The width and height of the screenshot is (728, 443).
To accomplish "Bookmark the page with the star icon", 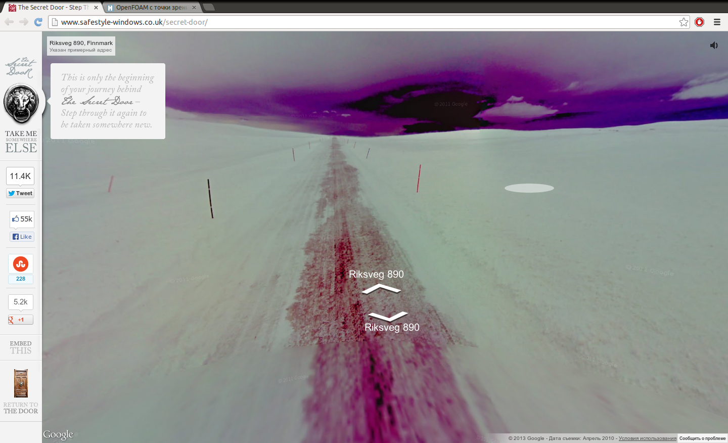I will coord(684,22).
